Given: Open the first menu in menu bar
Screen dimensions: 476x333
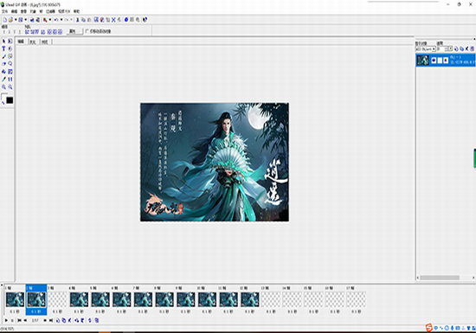Looking at the screenshot, I should point(4,11).
